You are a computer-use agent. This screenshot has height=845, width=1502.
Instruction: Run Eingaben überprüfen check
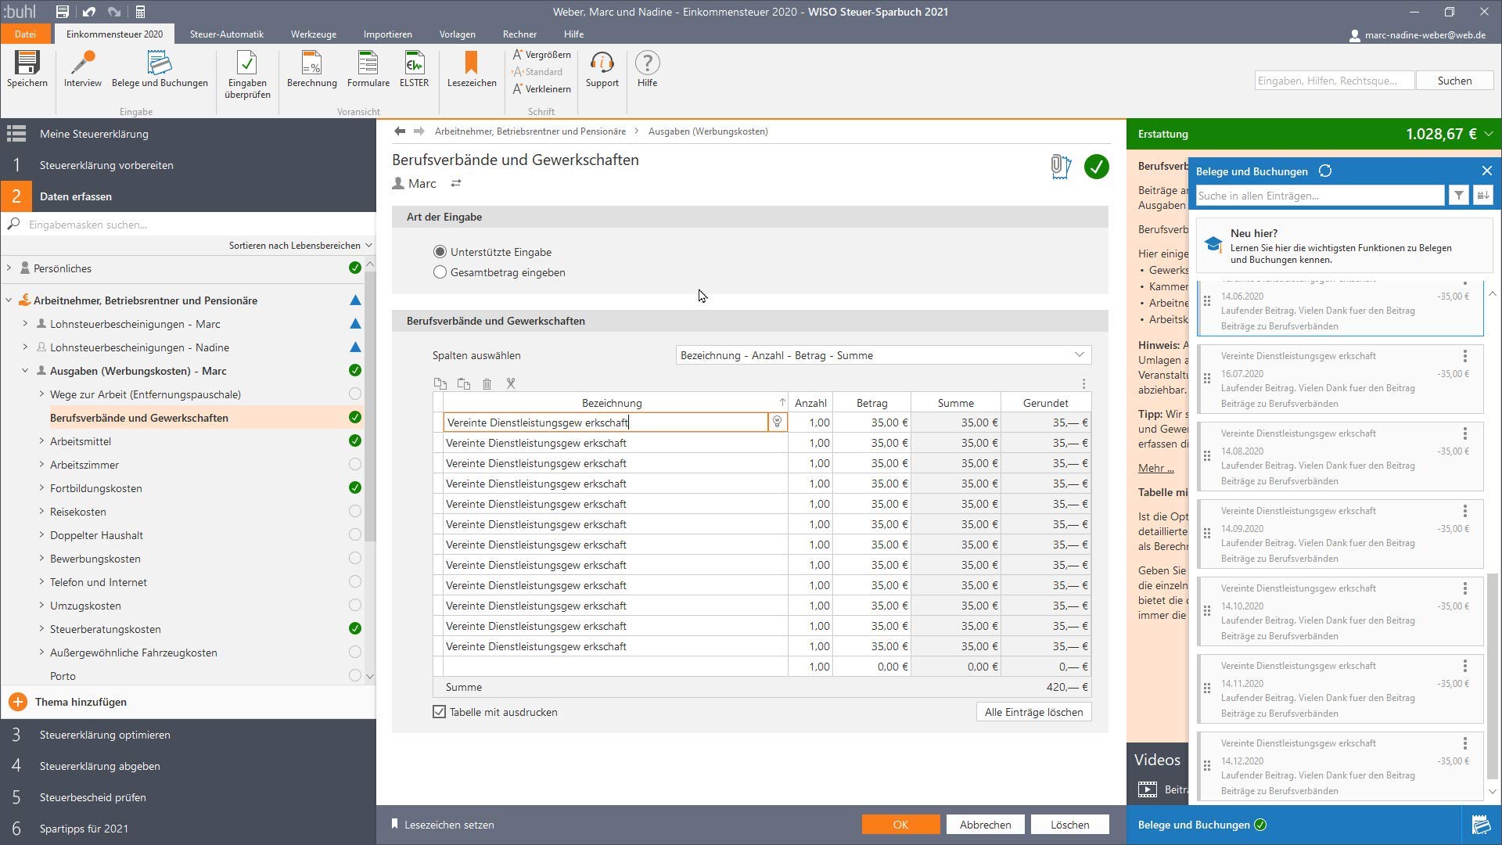pos(247,74)
